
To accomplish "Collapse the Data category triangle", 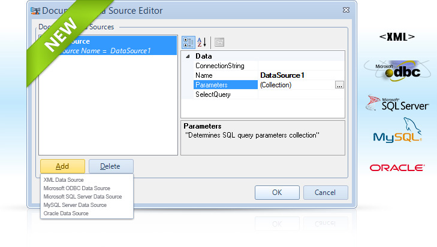I will [188, 56].
